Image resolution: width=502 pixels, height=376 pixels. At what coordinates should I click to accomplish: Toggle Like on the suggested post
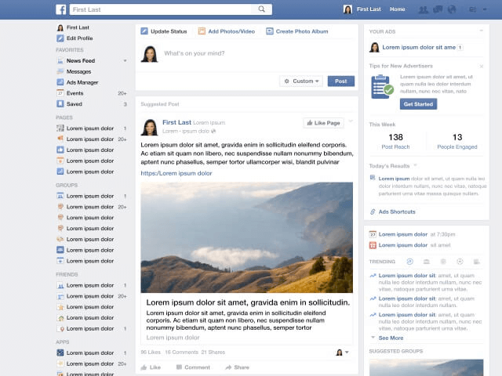[151, 367]
